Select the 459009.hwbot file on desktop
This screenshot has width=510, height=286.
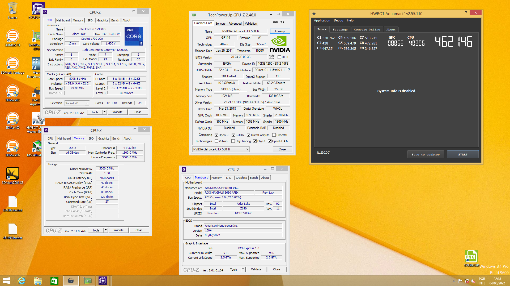pos(12,204)
